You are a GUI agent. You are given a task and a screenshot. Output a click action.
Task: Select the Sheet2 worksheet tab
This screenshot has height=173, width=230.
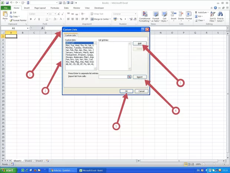coord(28,161)
